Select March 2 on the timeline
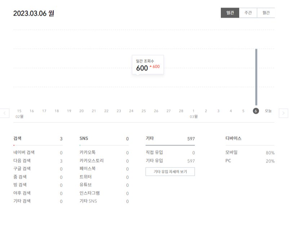 coord(206,111)
